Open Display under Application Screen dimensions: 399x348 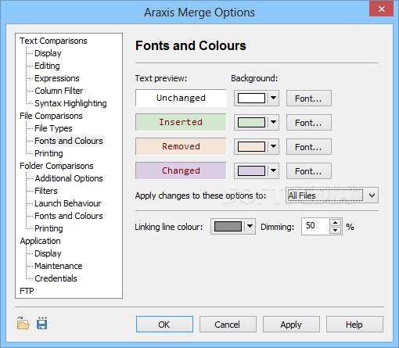[x=48, y=253]
